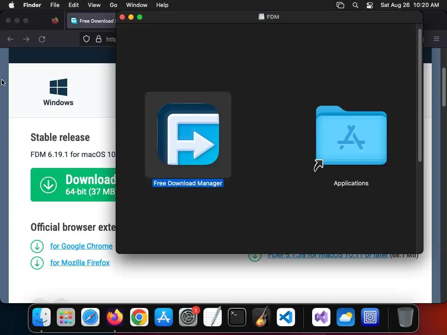447x335 pixels.
Task: Open Firefox from the Dock
Action: pyautogui.click(x=115, y=317)
